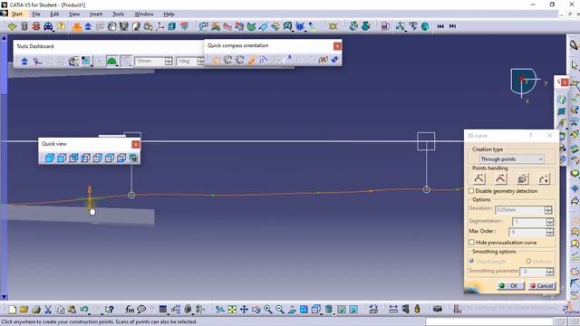Viewport: 580px width, 326px height.
Task: Click the 10mm spinner in Tools Dashboard
Action: pos(169,62)
